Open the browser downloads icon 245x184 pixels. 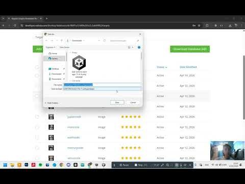[x=230, y=26]
